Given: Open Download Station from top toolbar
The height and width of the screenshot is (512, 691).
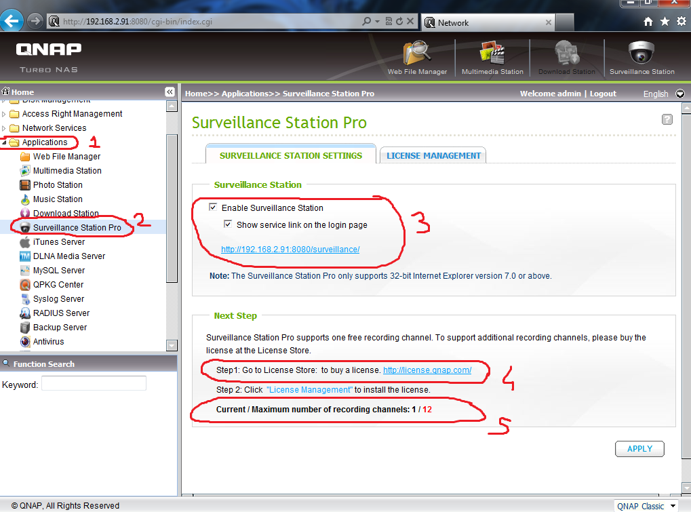Looking at the screenshot, I should (566, 58).
